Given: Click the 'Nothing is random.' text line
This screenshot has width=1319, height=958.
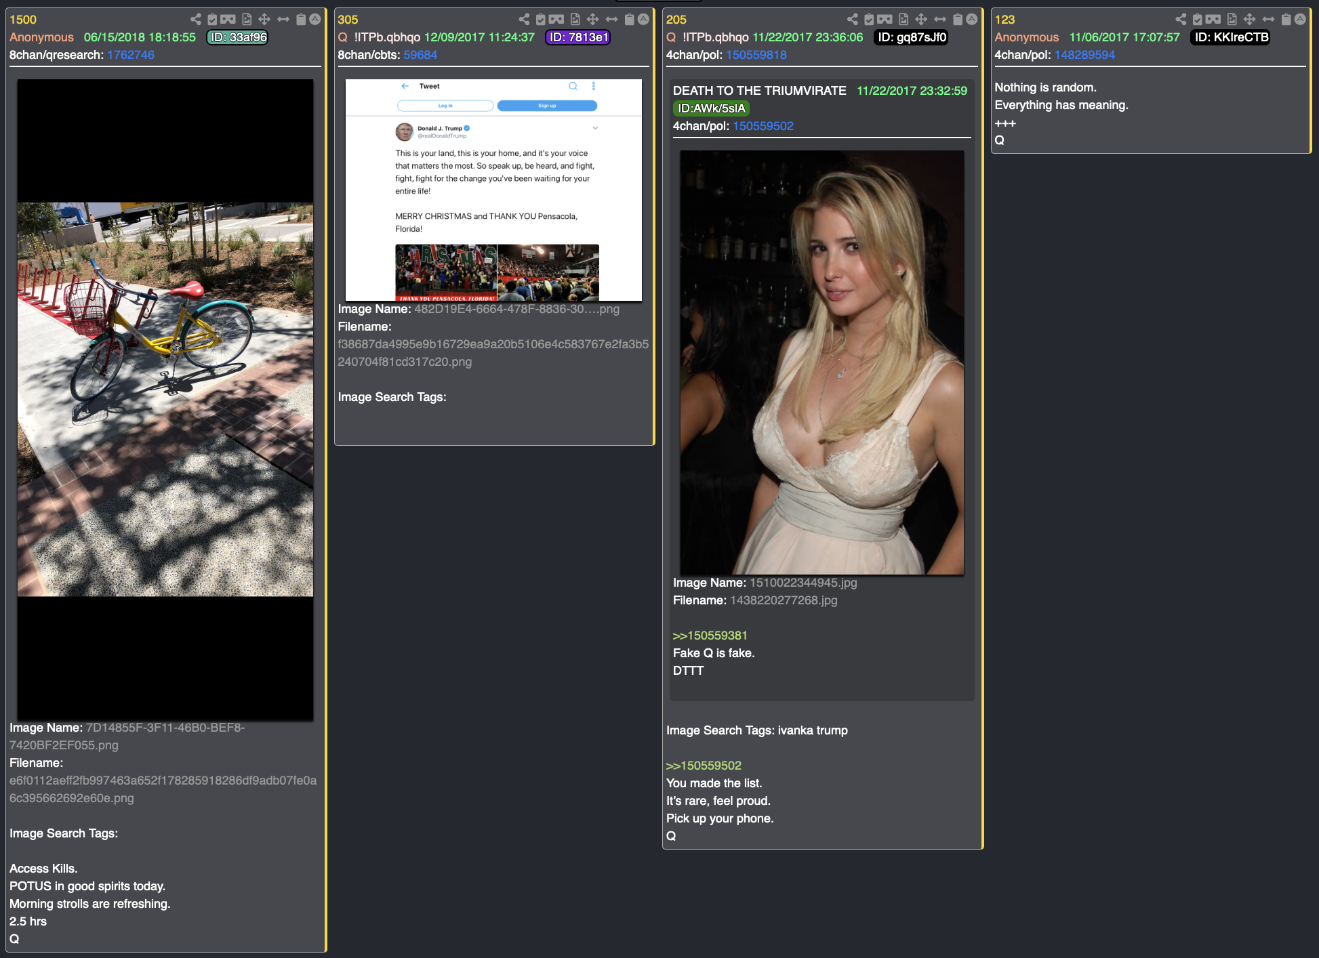Looking at the screenshot, I should click(1045, 87).
